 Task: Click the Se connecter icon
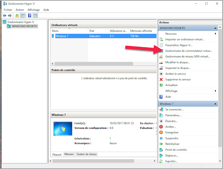pos(161,109)
